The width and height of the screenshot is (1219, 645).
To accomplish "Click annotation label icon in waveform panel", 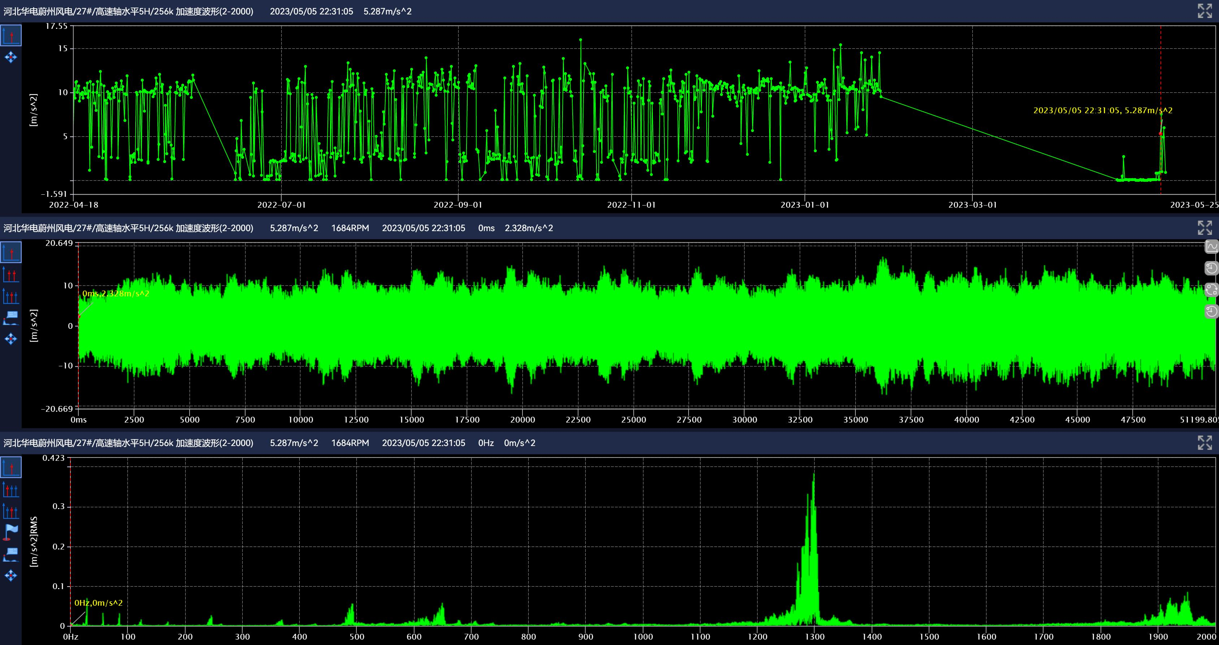I will pos(10,317).
